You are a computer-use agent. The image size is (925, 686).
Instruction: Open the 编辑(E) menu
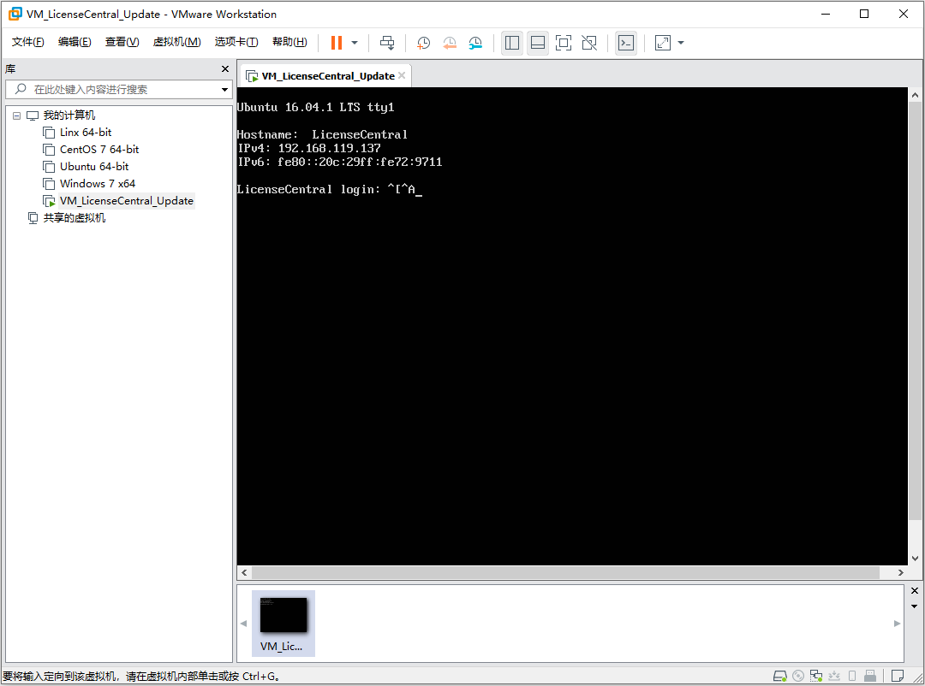(x=75, y=42)
